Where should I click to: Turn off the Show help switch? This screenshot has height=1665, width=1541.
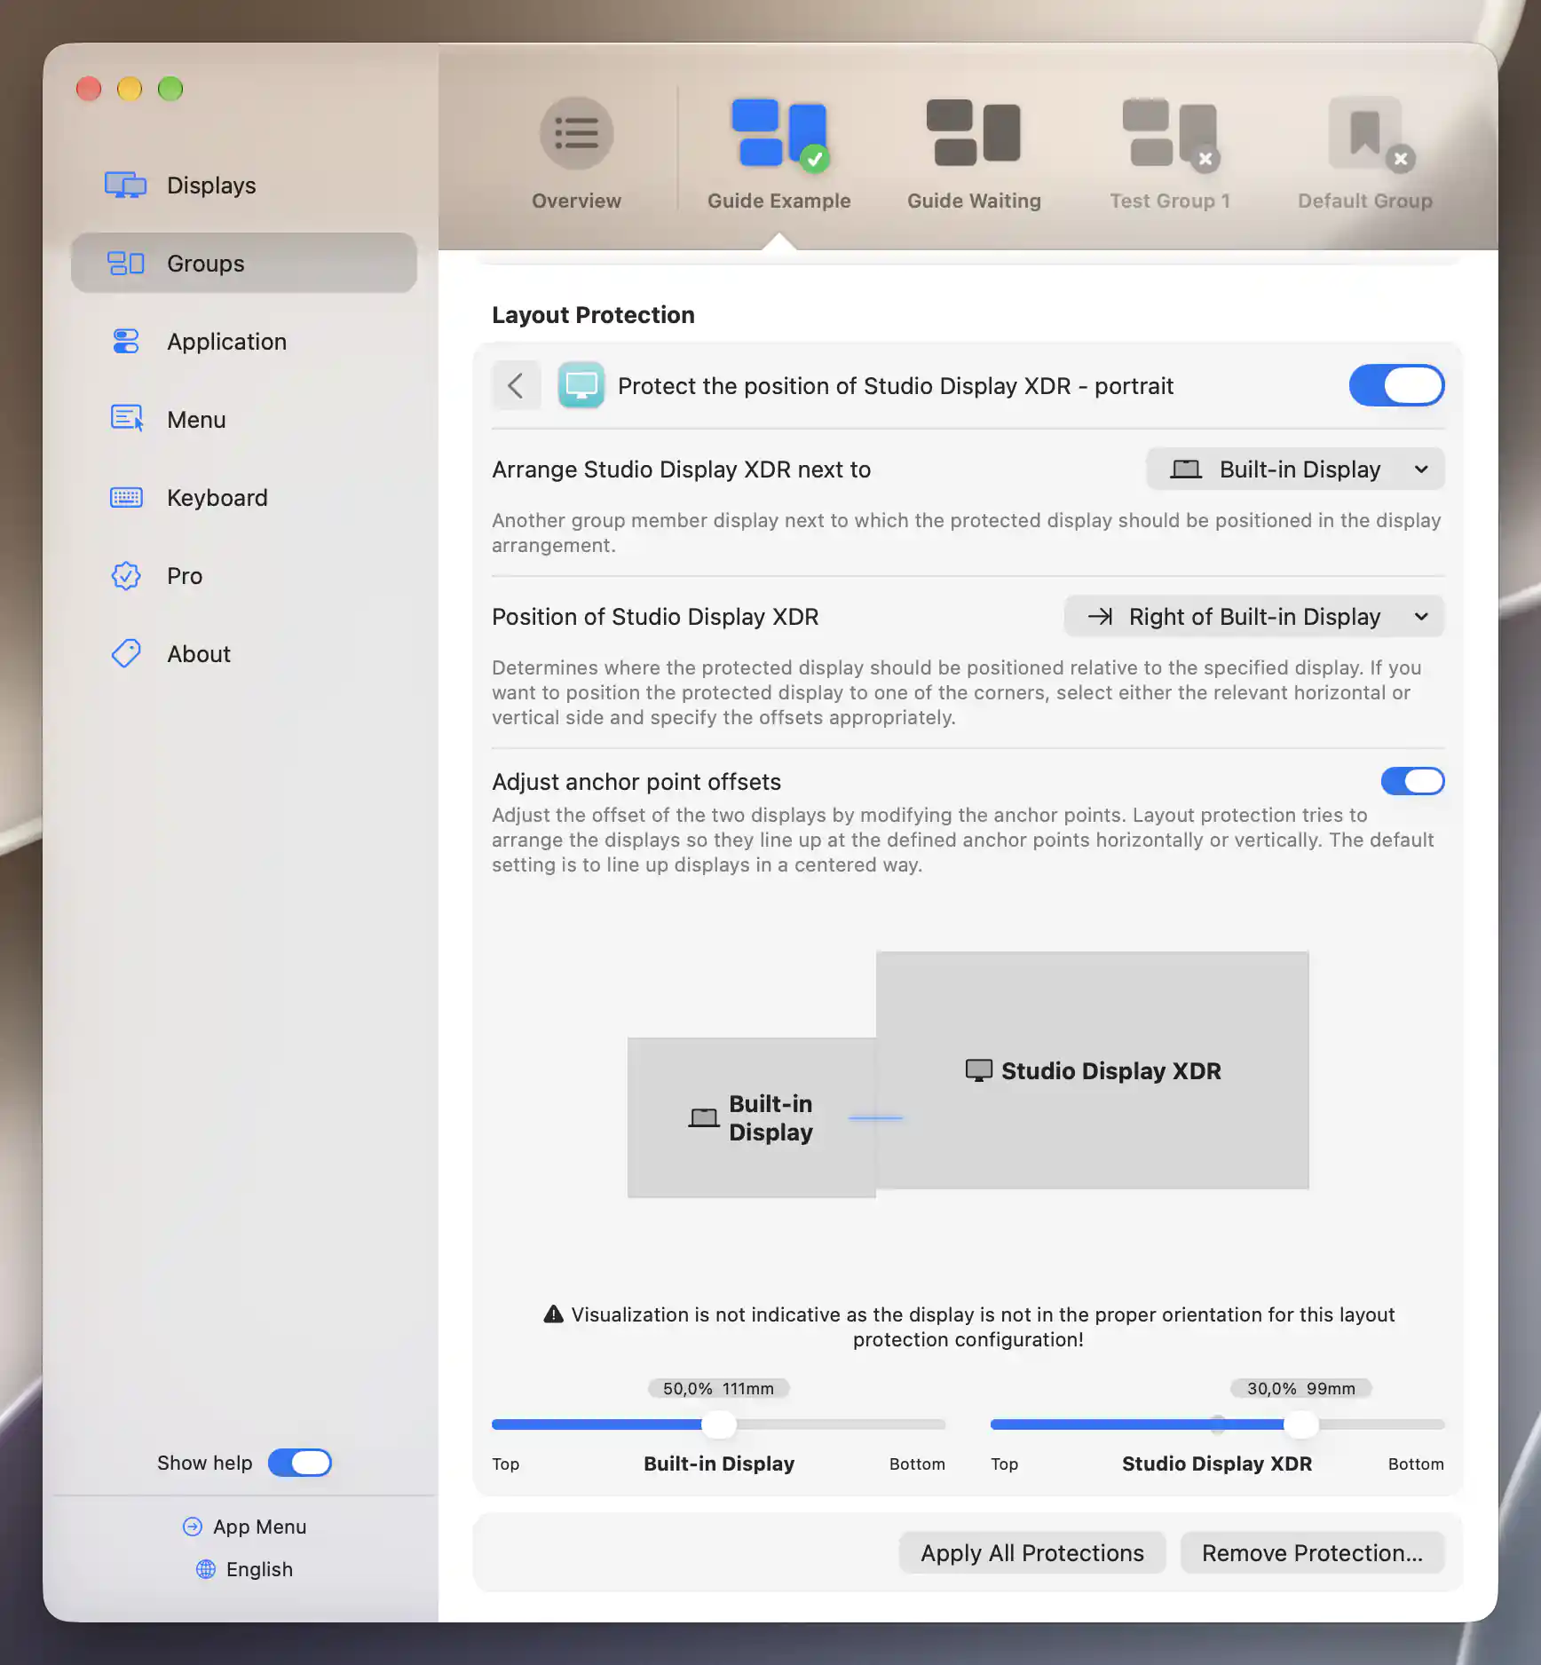(300, 1463)
